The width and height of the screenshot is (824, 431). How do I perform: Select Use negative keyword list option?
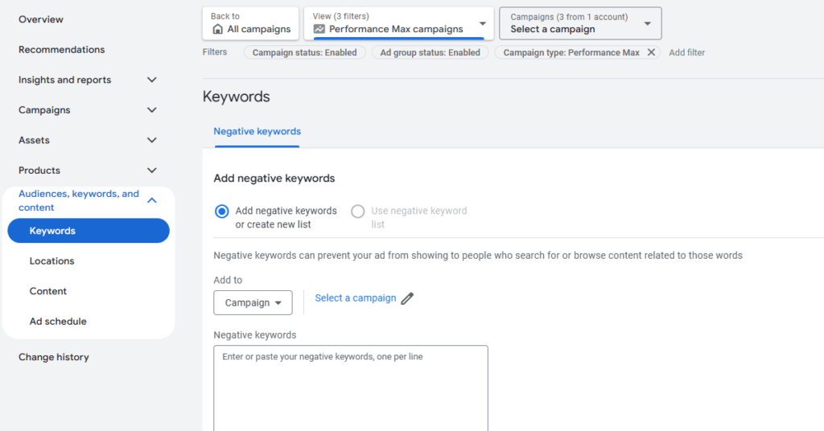(x=358, y=211)
